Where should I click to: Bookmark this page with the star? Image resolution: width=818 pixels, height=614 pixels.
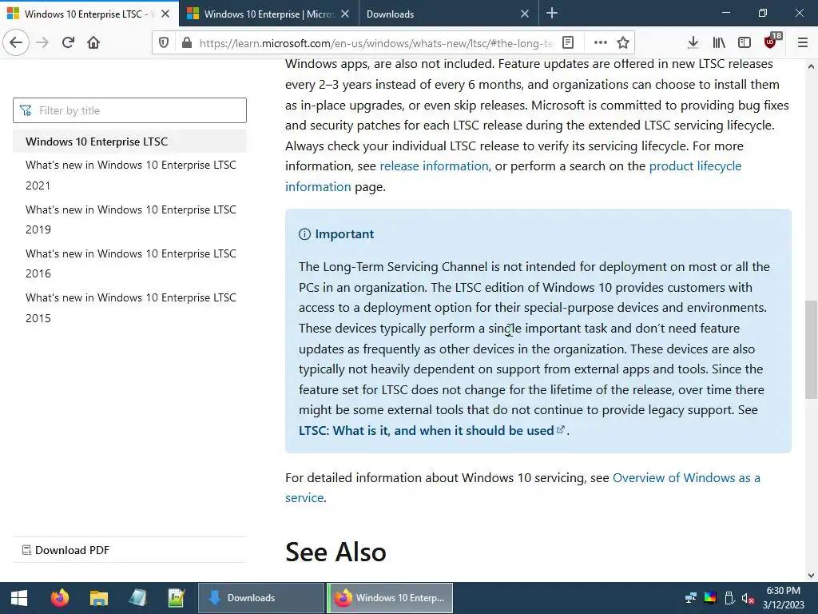coord(623,43)
